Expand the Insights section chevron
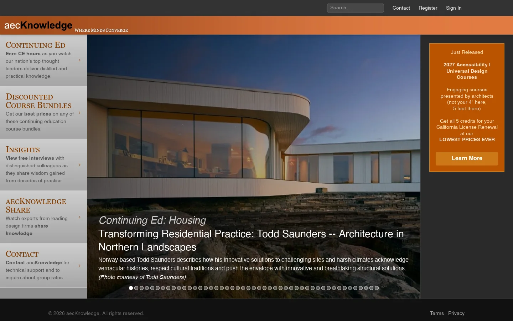 click(79, 165)
